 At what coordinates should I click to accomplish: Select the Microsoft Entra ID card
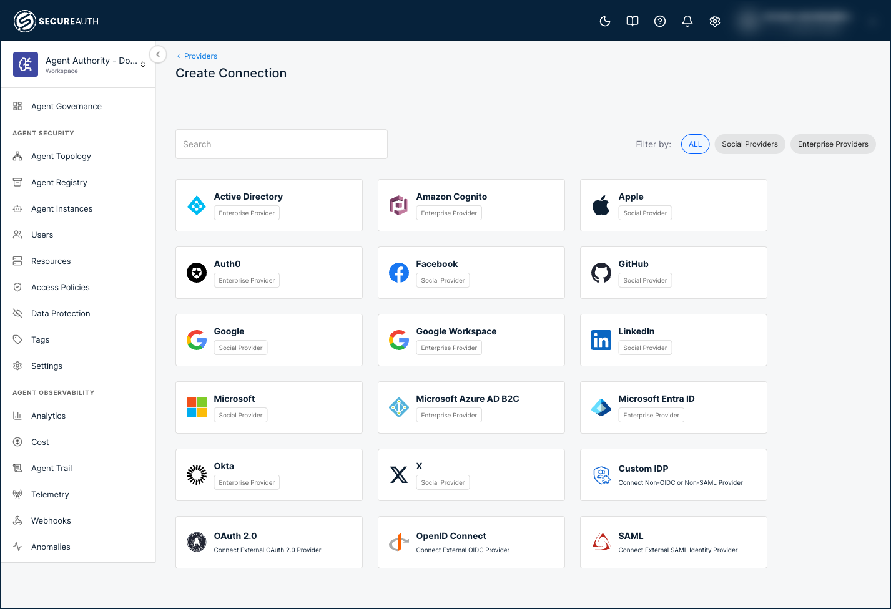click(x=674, y=407)
